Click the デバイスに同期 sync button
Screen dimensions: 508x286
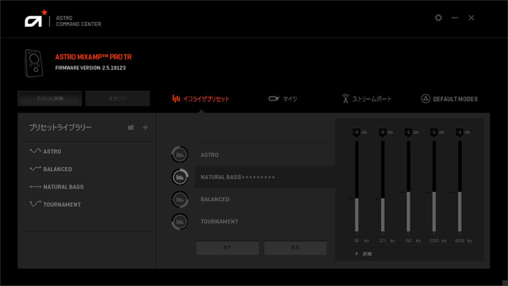point(49,98)
